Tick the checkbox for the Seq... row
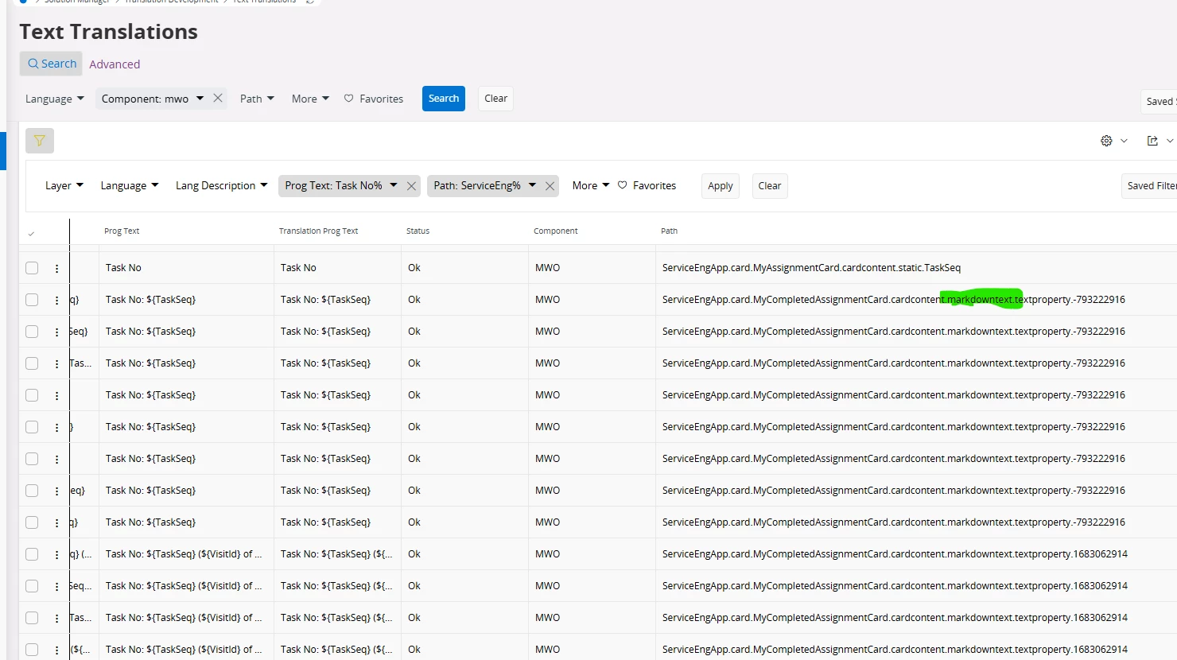1177x660 pixels. point(32,586)
